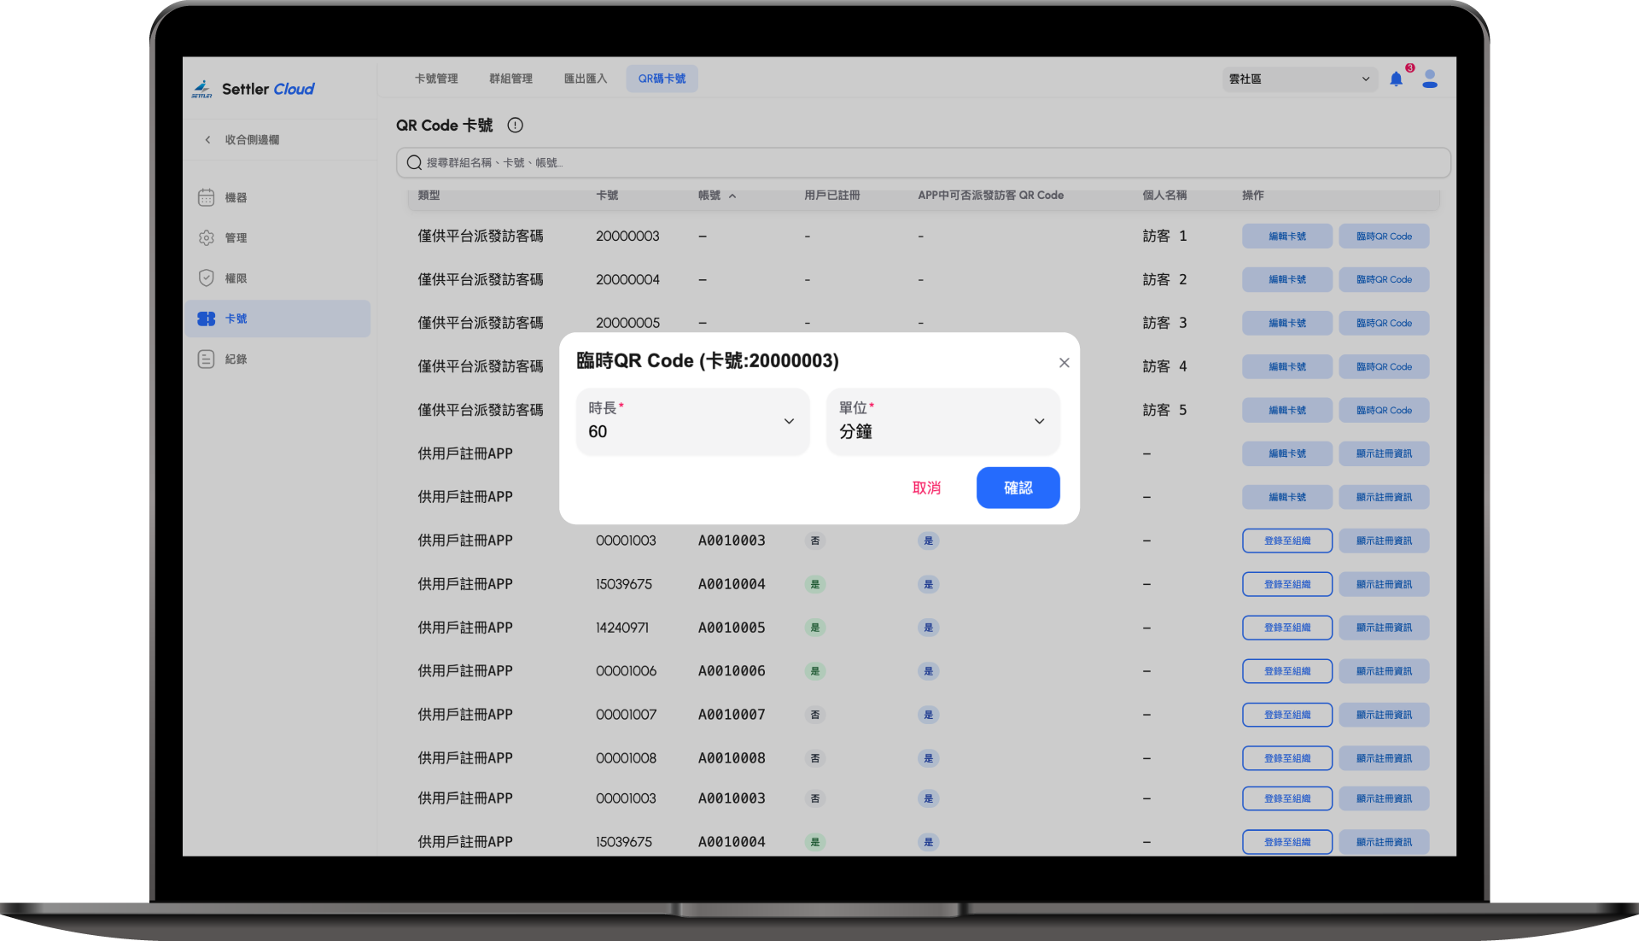Click 顯示註冊資訊 for account A0010008
The width and height of the screenshot is (1639, 941).
coord(1384,758)
